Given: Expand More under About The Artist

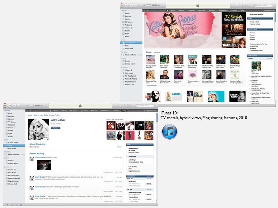Looking at the screenshot, I should click(x=120, y=147).
